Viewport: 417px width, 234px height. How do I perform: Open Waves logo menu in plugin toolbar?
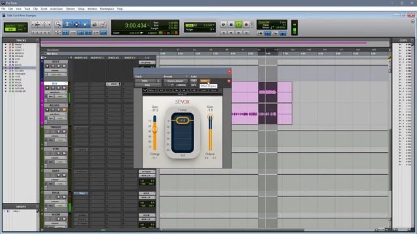click(145, 90)
